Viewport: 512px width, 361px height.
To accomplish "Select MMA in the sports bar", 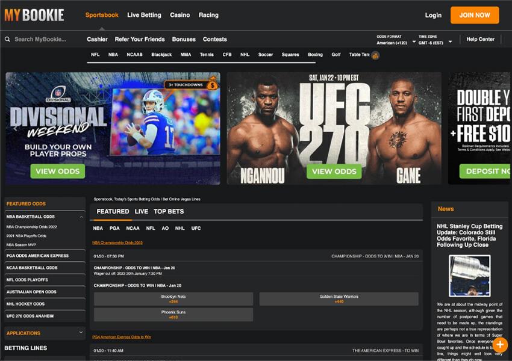I will pyautogui.click(x=186, y=55).
